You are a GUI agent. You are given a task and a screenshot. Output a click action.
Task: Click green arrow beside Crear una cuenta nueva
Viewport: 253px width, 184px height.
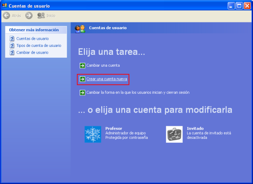82,79
